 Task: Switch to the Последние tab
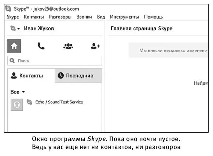coord(78,76)
